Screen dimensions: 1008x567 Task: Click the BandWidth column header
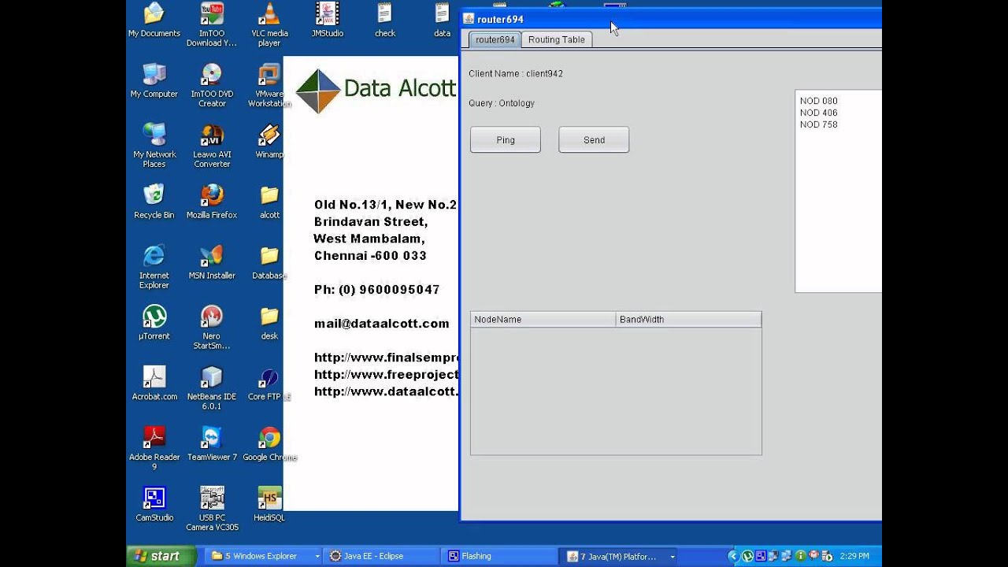688,320
